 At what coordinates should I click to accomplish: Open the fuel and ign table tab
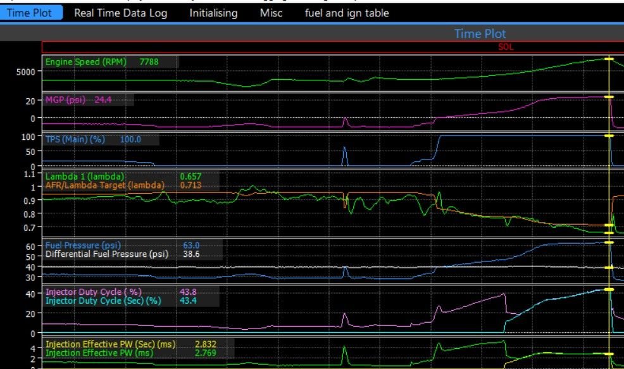pyautogui.click(x=347, y=13)
